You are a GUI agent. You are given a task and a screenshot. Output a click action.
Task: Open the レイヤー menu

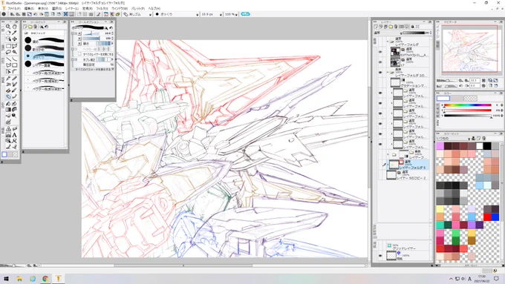coord(71,8)
